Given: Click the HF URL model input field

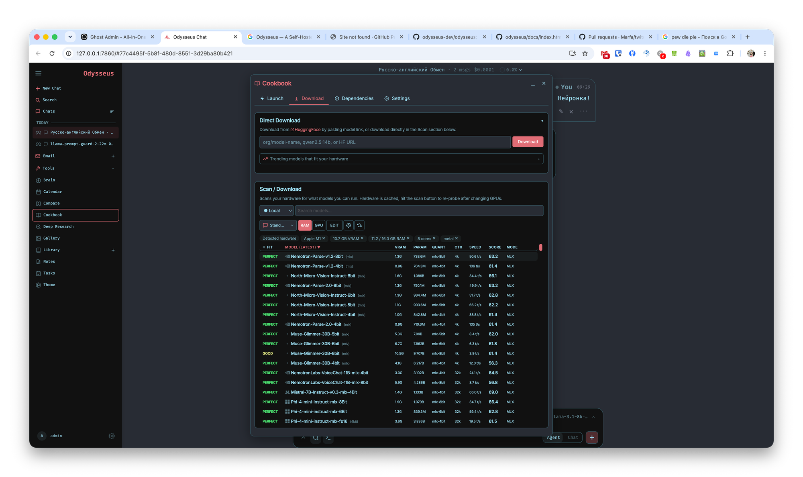Looking at the screenshot, I should [x=385, y=142].
